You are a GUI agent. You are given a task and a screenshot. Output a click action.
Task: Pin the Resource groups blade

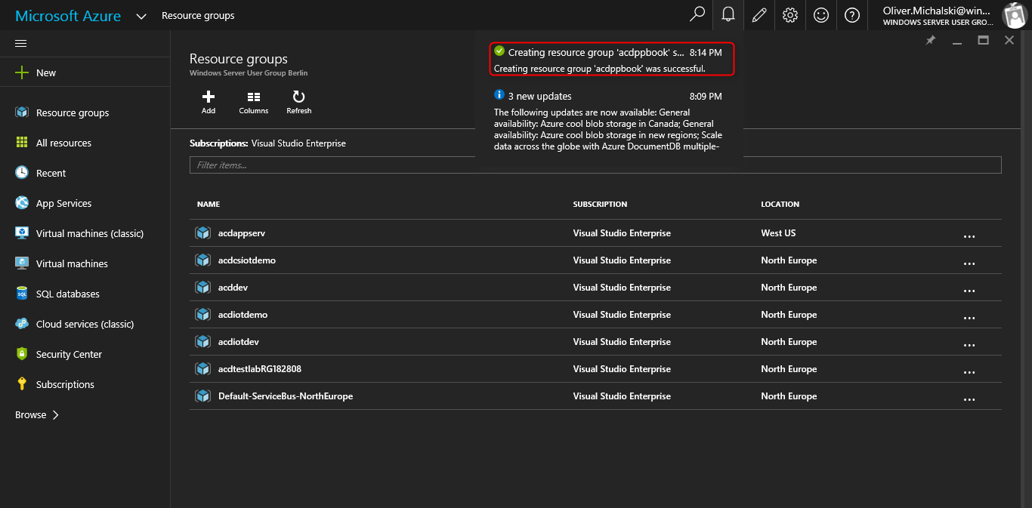click(x=931, y=41)
